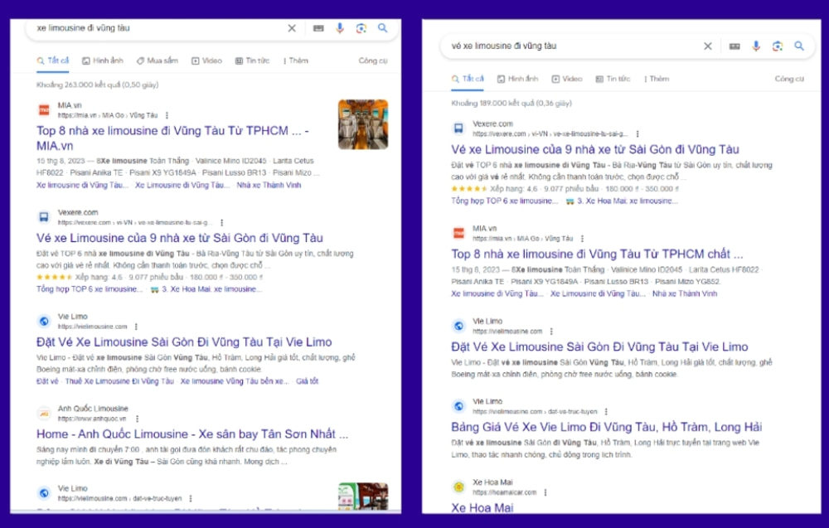Open the result 'Bảng Giá Vé Xe Vie Limo'
This screenshot has height=528, width=829.
(607, 427)
